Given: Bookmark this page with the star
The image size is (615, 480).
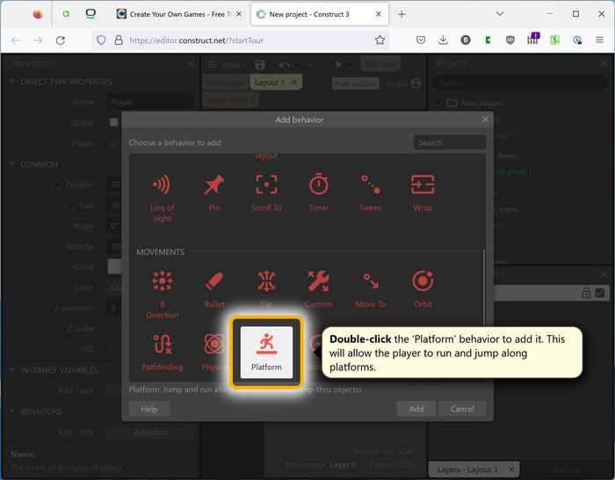Looking at the screenshot, I should coord(380,40).
